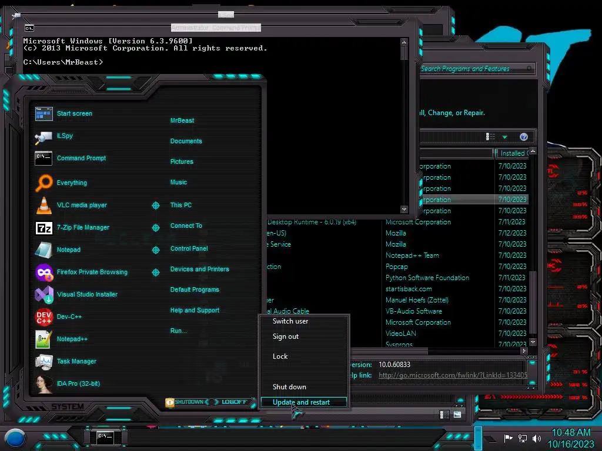The height and width of the screenshot is (451, 602).
Task: Open Devices and Printers link
Action: [x=199, y=269]
